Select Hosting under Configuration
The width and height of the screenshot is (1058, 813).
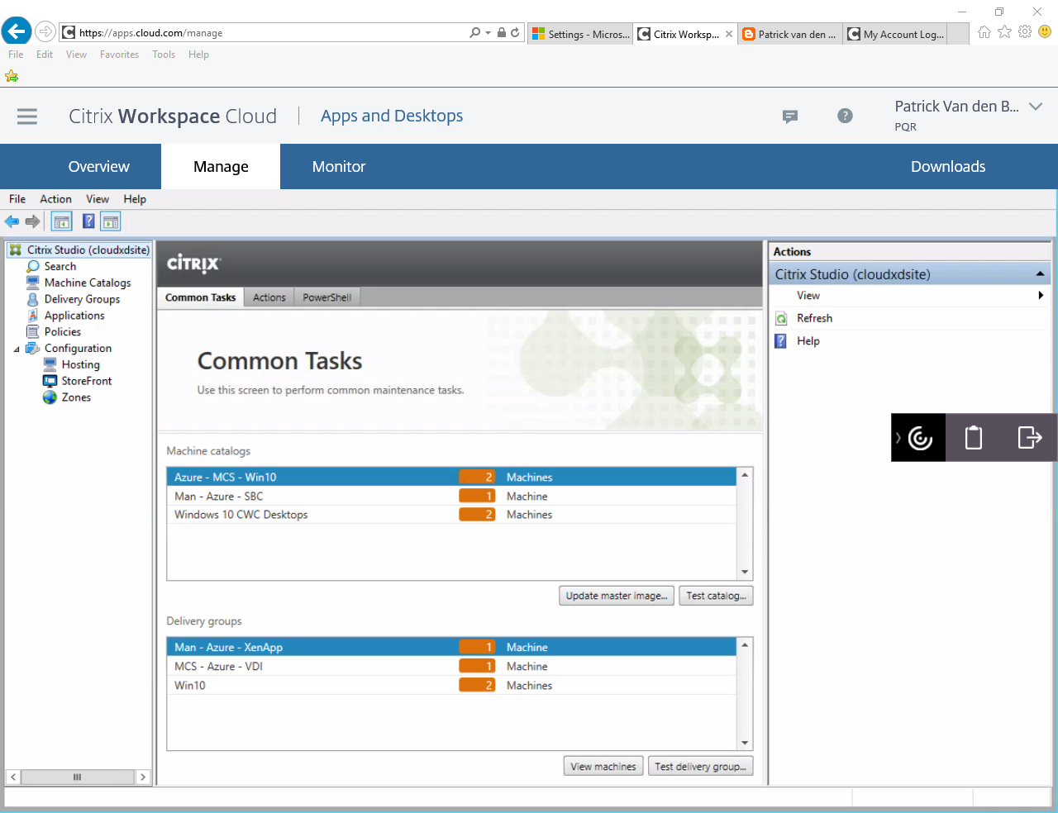click(80, 364)
